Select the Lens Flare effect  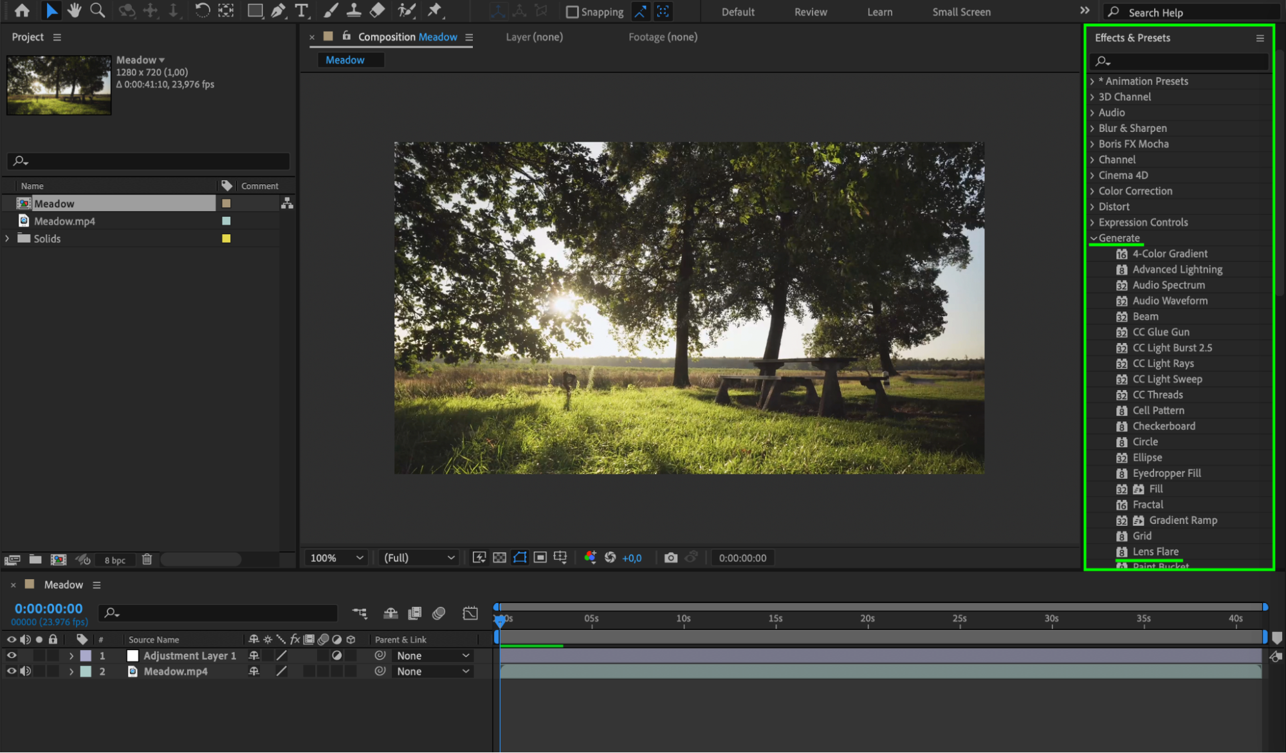point(1155,552)
